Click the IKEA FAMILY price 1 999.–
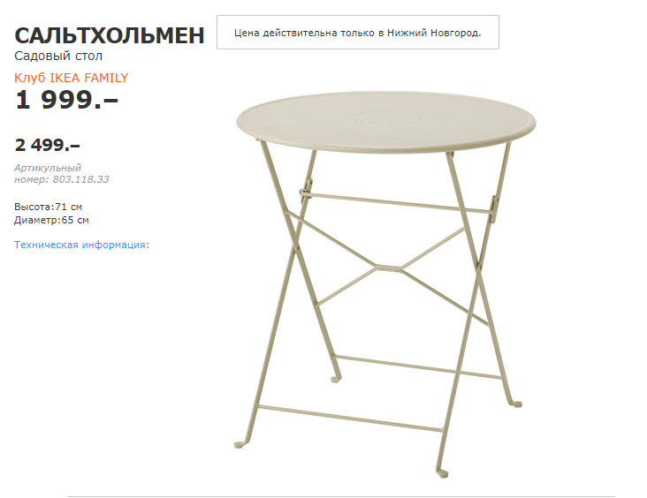This screenshot has height=498, width=647. 66,100
